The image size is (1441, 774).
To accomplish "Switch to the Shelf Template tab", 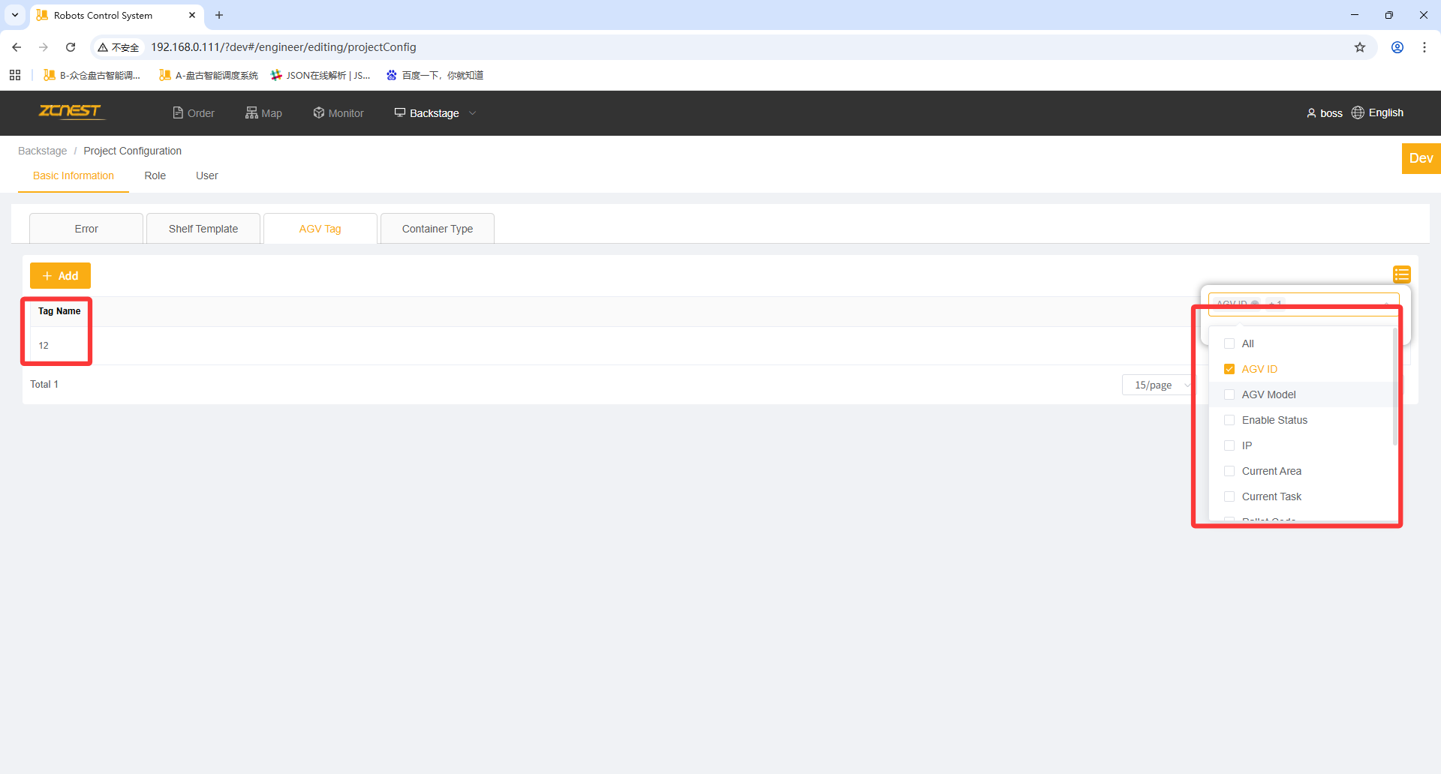I will pos(203,229).
